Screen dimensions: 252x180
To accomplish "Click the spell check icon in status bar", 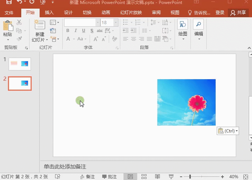I will (57, 177).
